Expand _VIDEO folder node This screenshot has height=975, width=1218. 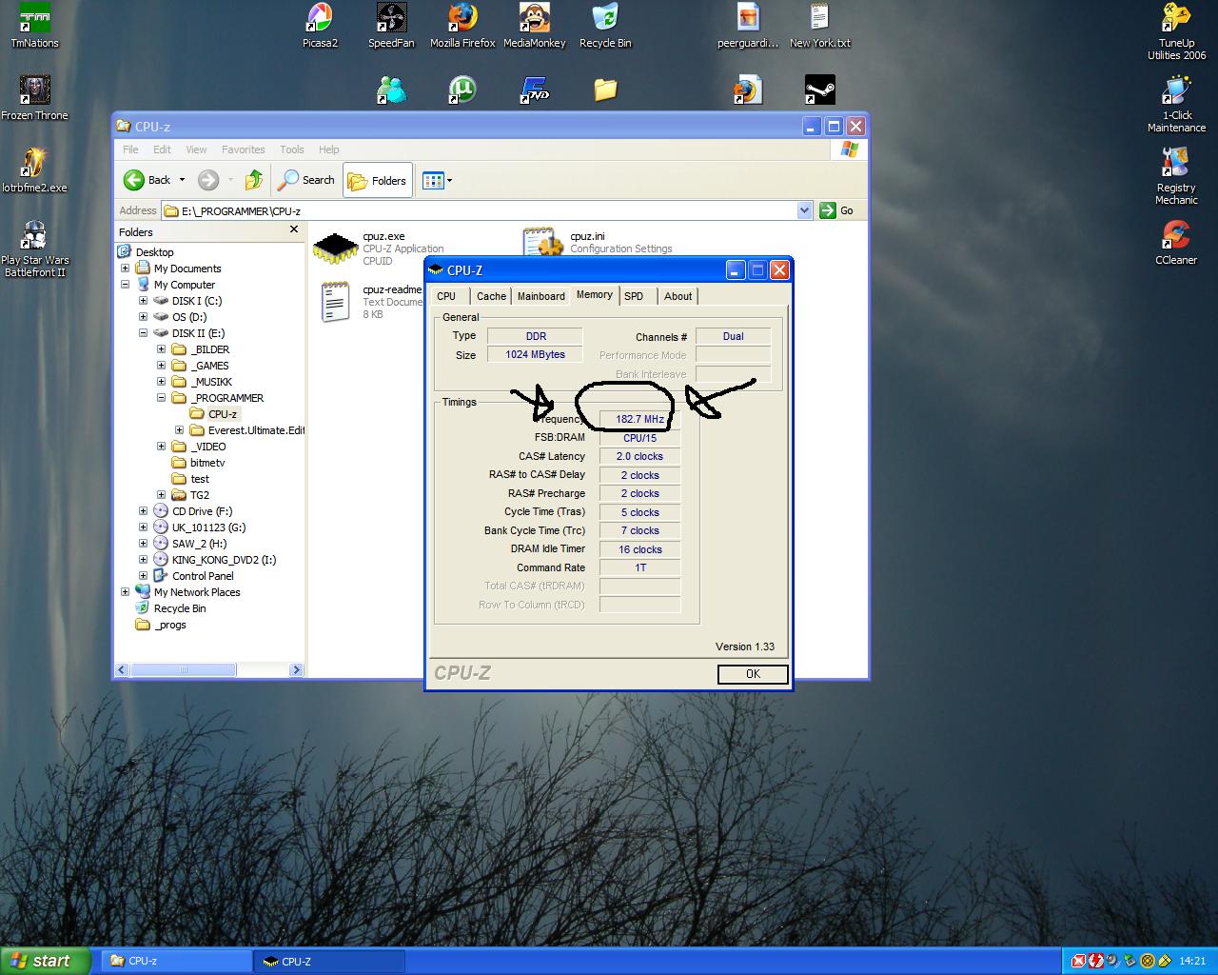pyautogui.click(x=161, y=447)
